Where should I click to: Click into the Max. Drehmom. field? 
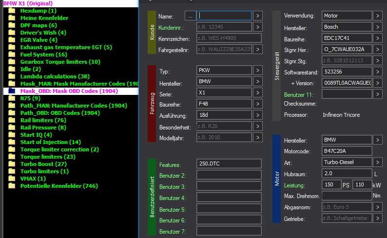point(347,196)
